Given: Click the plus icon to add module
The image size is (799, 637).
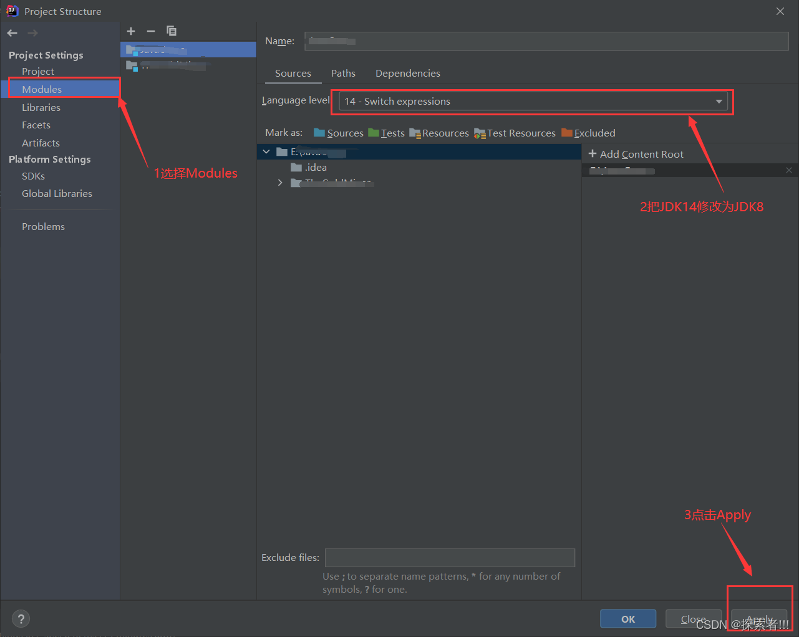Looking at the screenshot, I should pos(131,31).
